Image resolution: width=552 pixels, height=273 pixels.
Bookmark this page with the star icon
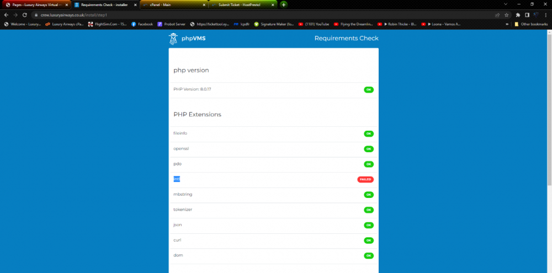(506, 15)
